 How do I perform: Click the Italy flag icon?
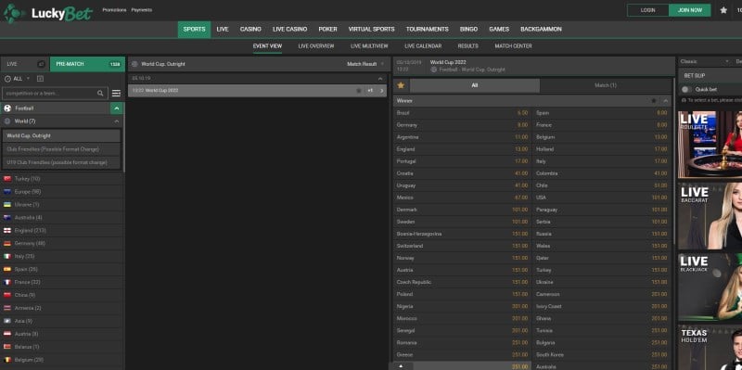tap(7, 256)
